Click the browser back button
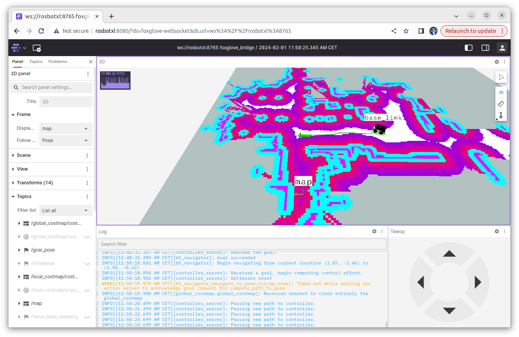 tap(17, 31)
